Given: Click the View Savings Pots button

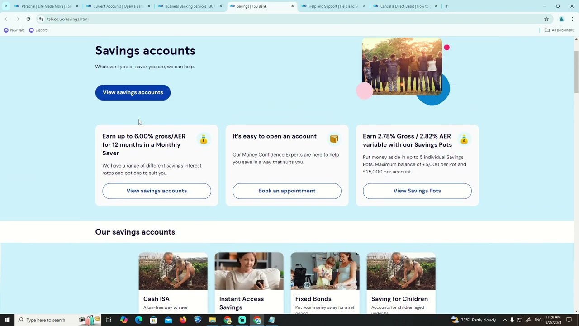Looking at the screenshot, I should 417,191.
